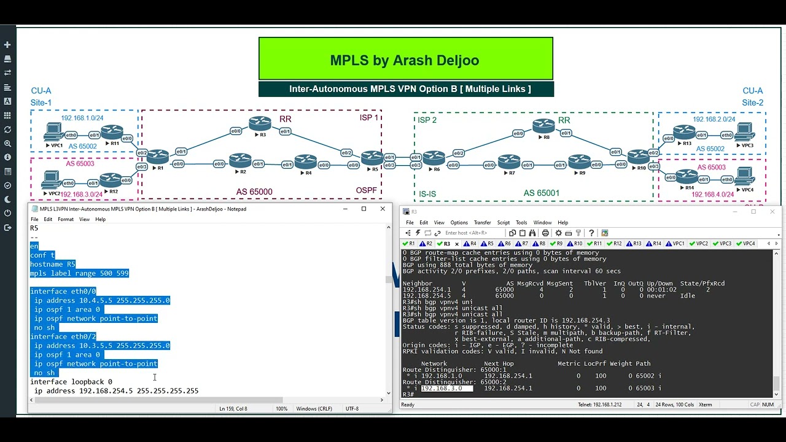Click the 'Inter-Autonomous MPLS VPN Option B' title banner

click(x=407, y=89)
